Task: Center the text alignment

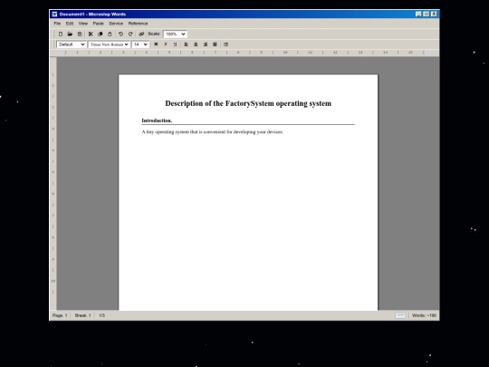Action: click(196, 44)
